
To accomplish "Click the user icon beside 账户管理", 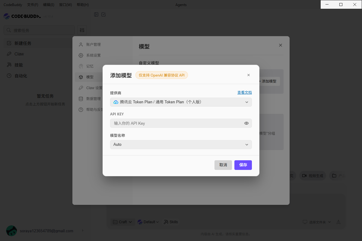I will pyautogui.click(x=81, y=45).
